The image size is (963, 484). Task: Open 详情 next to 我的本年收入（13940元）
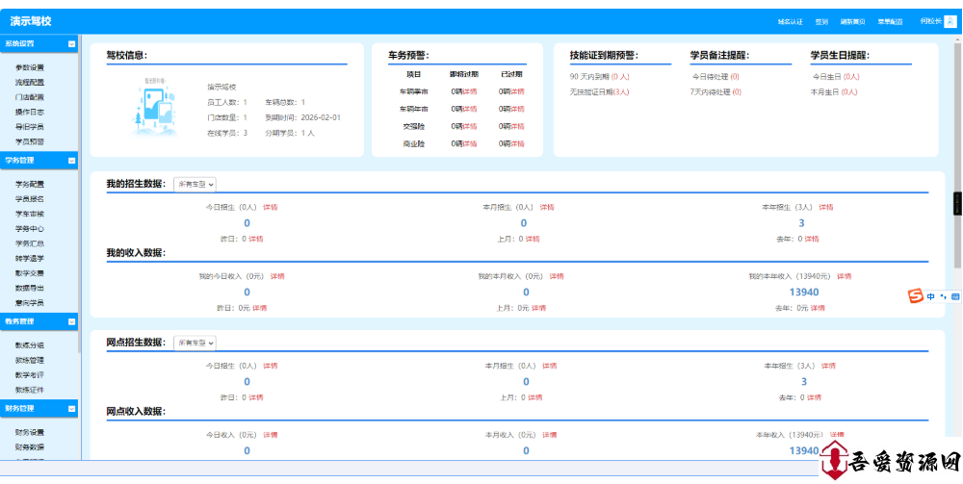pyautogui.click(x=845, y=277)
